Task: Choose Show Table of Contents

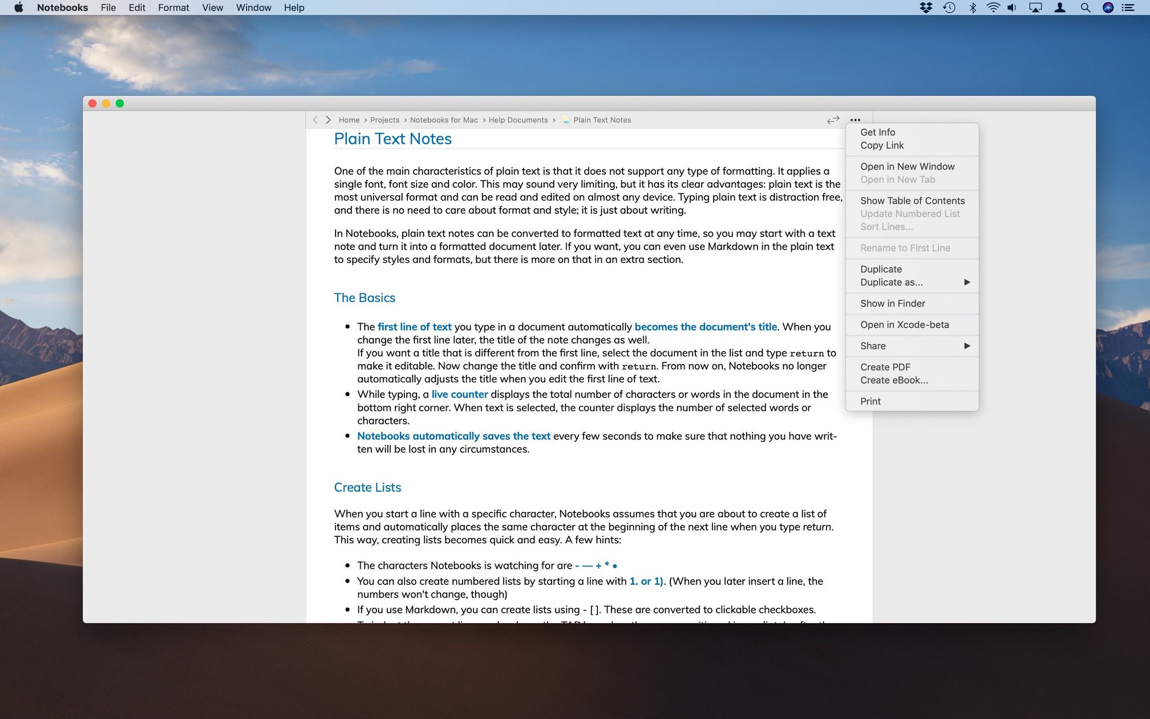Action: (912, 201)
